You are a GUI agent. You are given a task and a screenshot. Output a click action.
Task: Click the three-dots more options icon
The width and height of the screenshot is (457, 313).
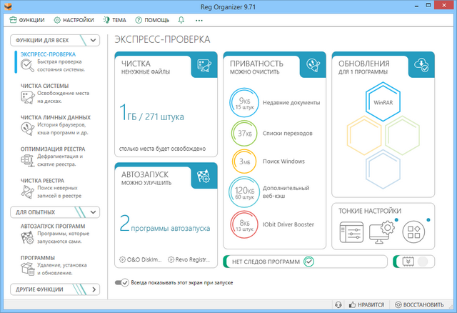coord(199,21)
